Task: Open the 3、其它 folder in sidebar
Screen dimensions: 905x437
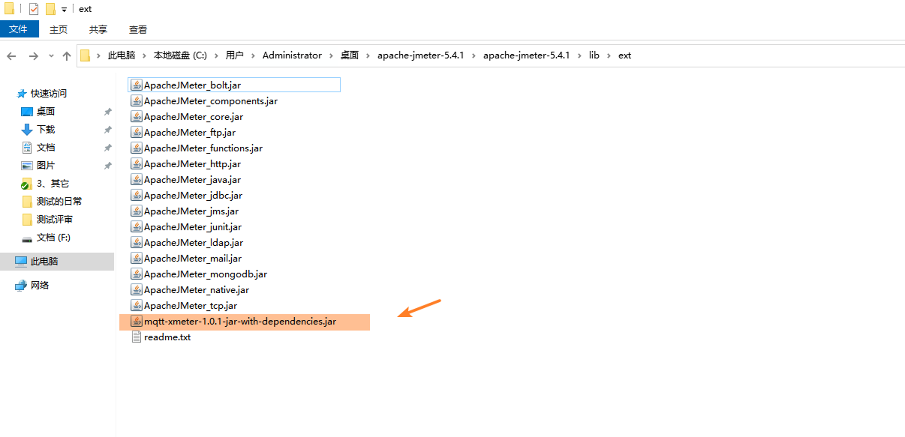Action: point(45,183)
